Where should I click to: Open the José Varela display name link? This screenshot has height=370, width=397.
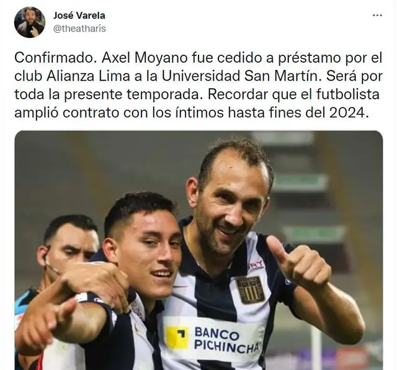(x=79, y=16)
